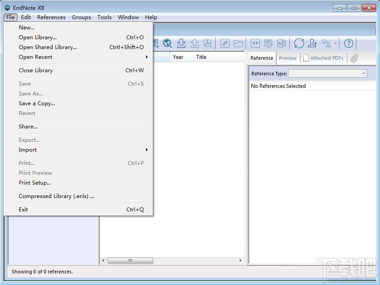Image resolution: width=380 pixels, height=285 pixels.
Task: Click the New Reference toolbar icon
Action: 155,43
